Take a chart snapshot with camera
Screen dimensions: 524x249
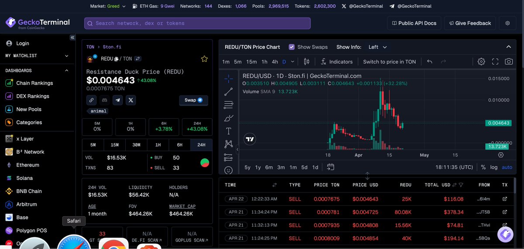coord(509,62)
